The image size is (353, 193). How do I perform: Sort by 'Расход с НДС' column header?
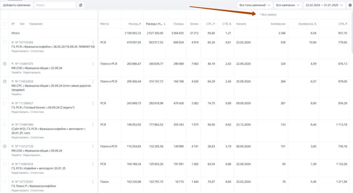pos(155,24)
